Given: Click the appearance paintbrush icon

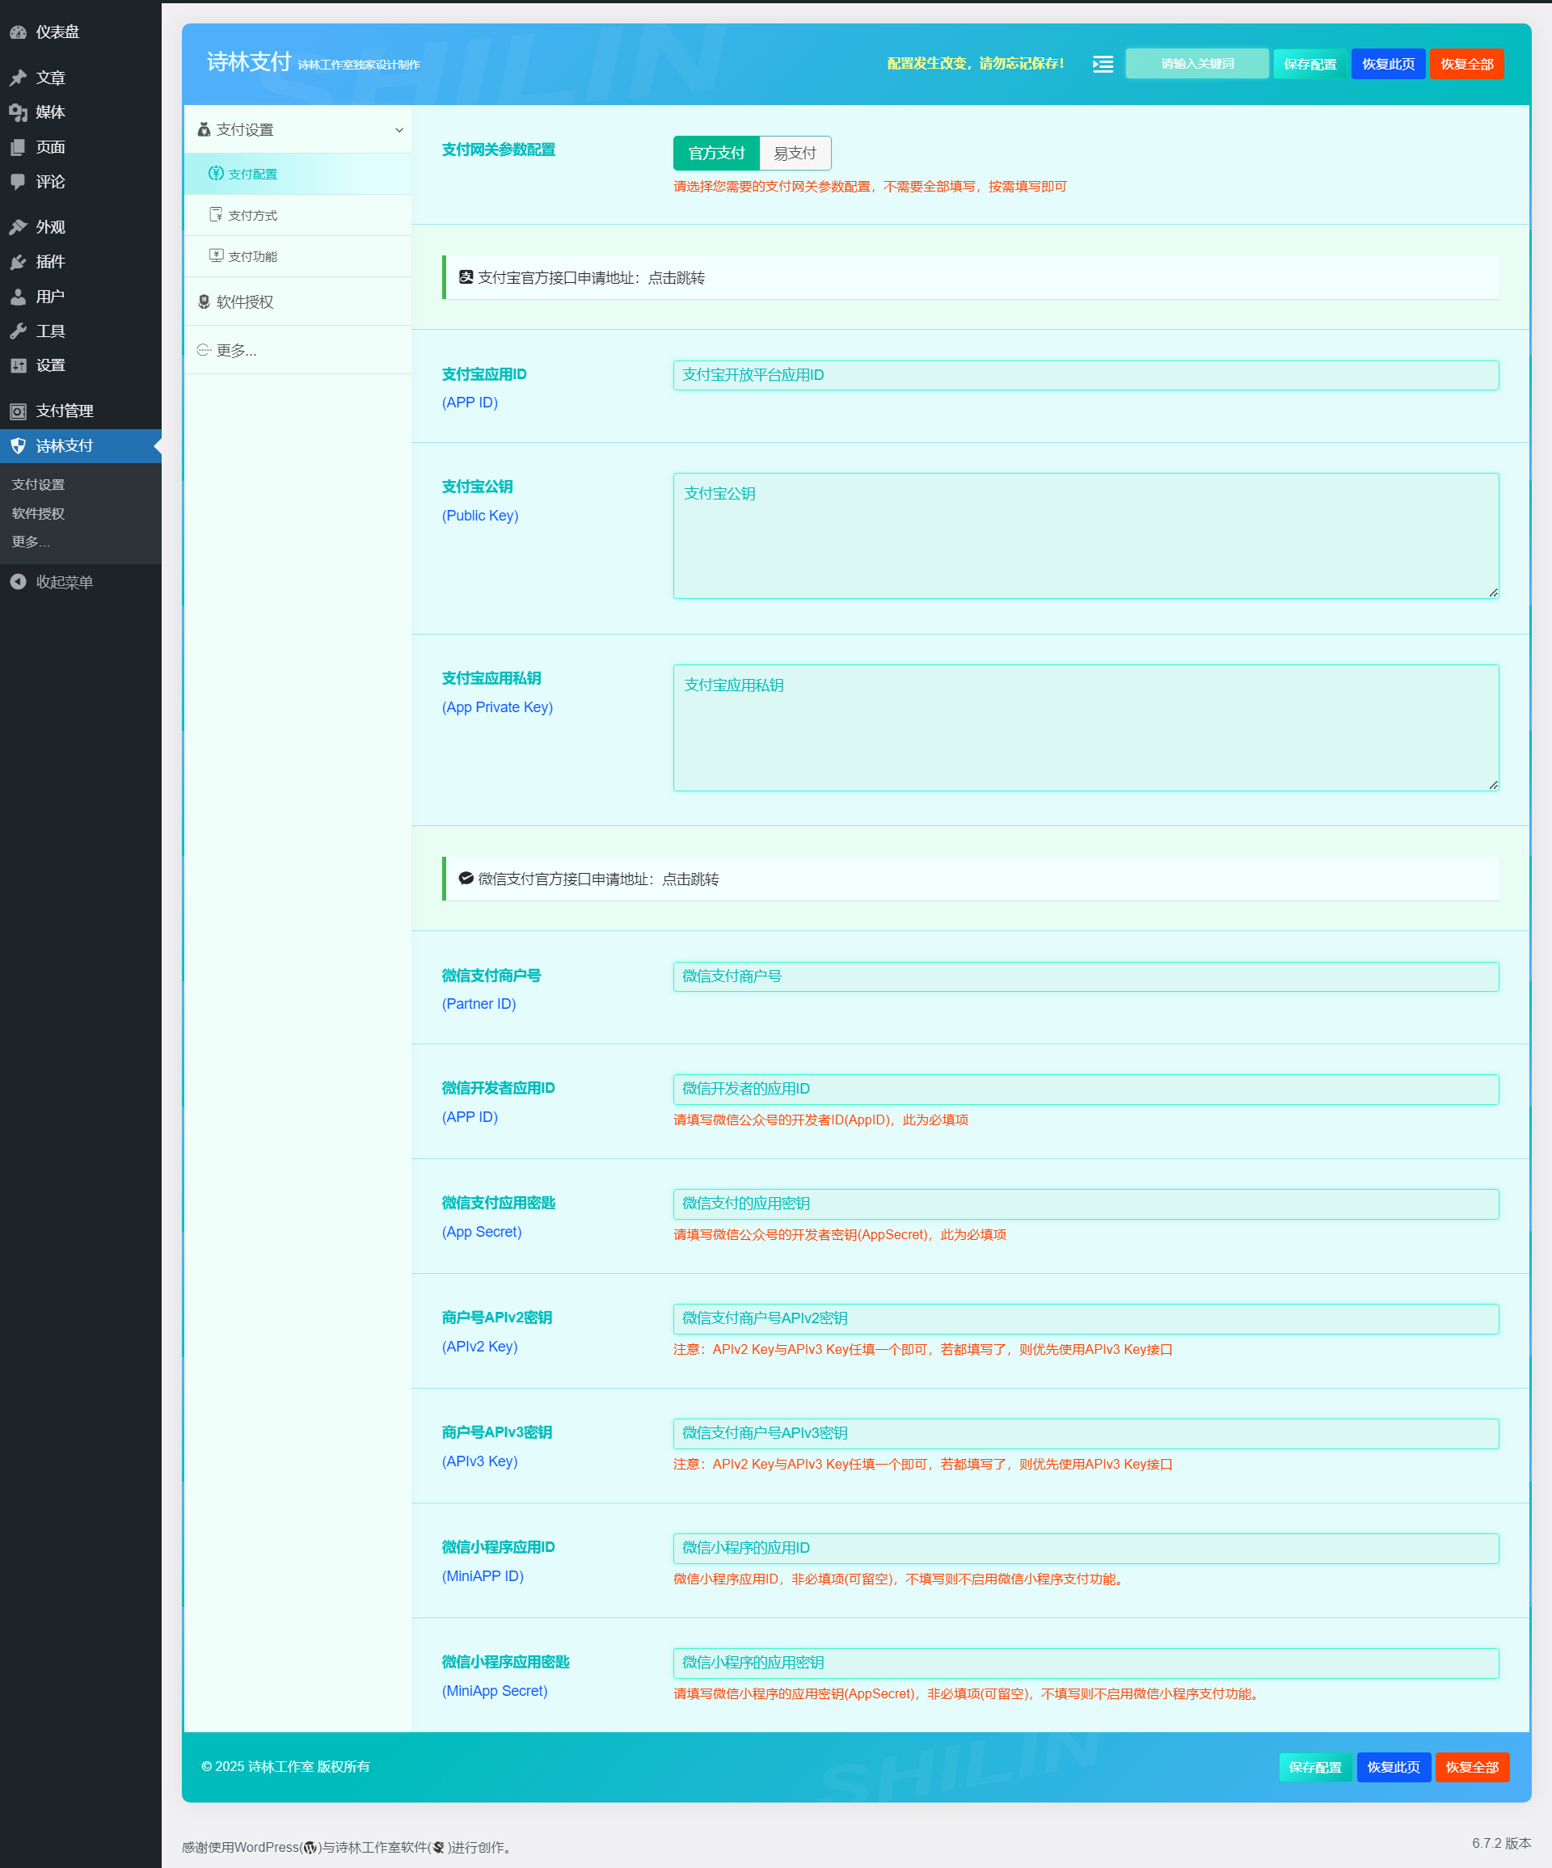Looking at the screenshot, I should coord(18,227).
